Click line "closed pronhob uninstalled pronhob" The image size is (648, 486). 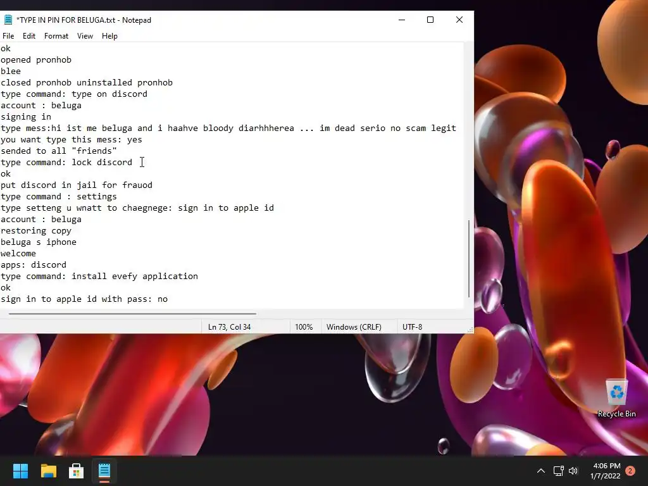click(86, 83)
